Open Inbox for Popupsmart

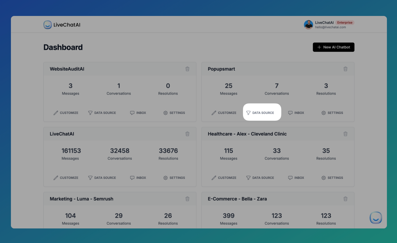296,113
